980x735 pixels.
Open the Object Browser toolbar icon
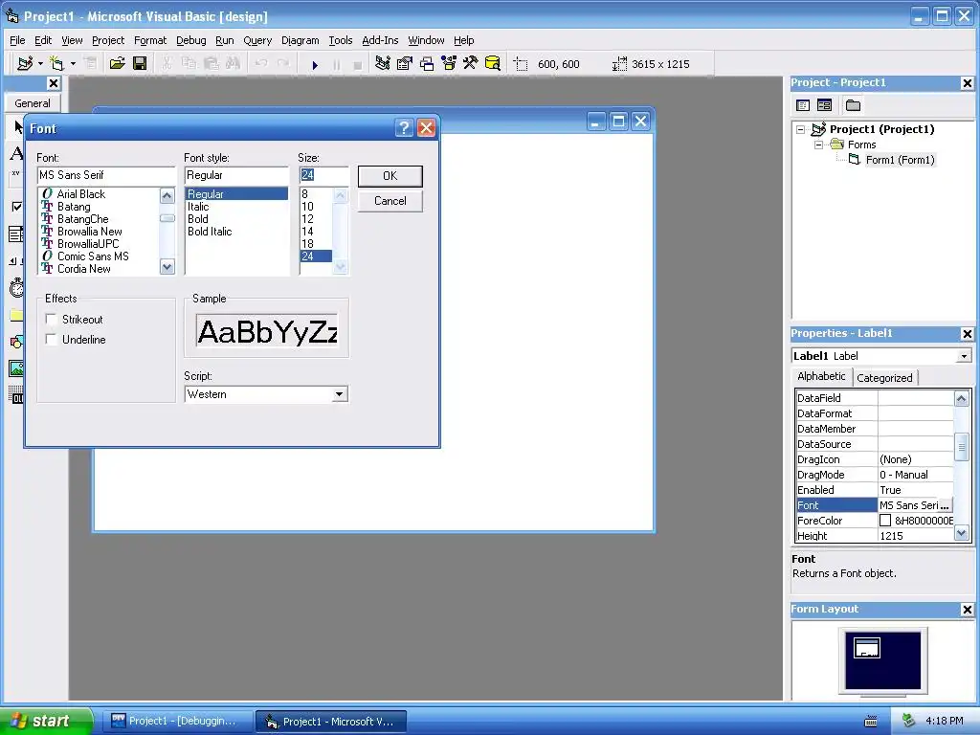click(x=449, y=64)
